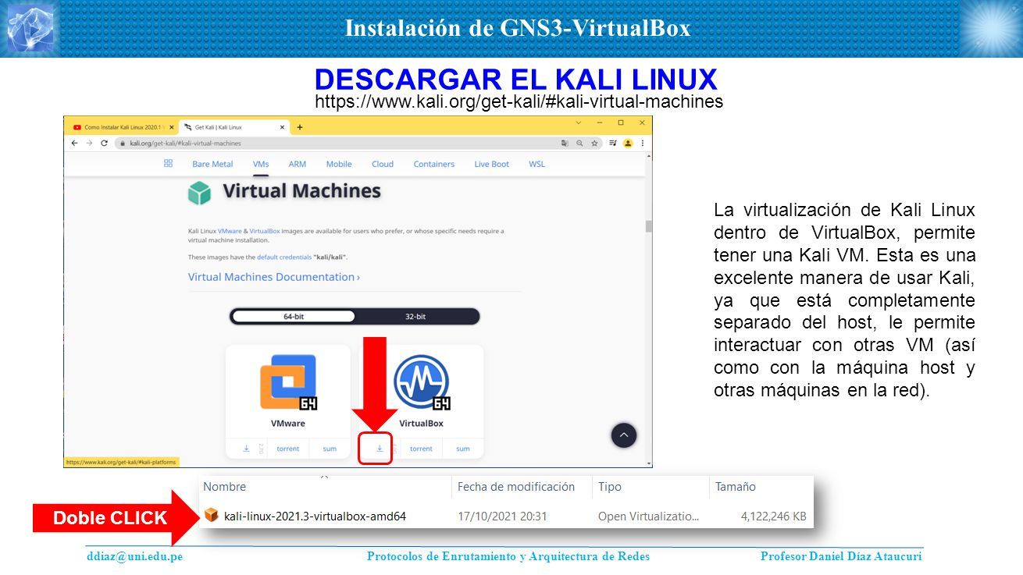Open the Cloud section
Screen dimensions: 1023x575
[x=383, y=164]
